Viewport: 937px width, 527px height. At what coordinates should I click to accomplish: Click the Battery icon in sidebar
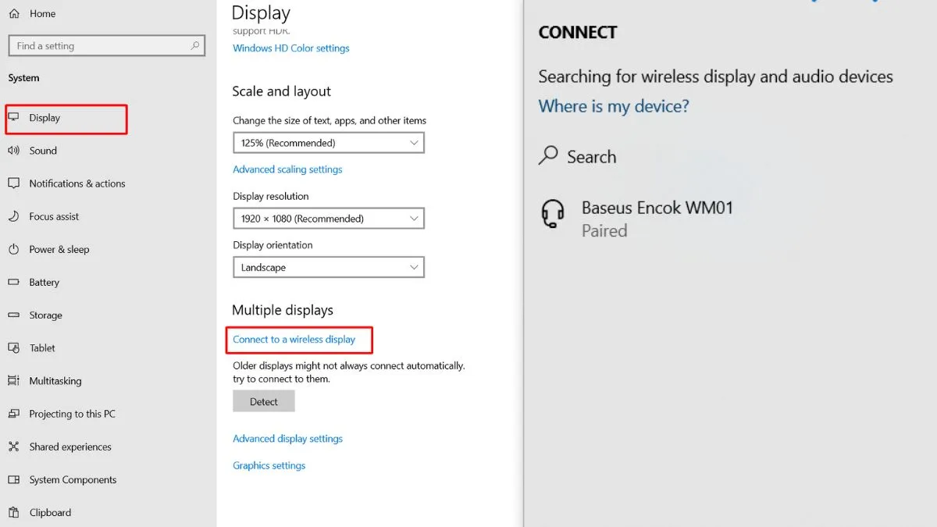click(13, 283)
